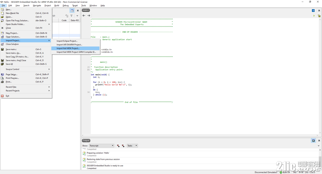The height and width of the screenshot is (174, 322).
Task: Click the Output panel vertical scrollbar
Action: coord(320,159)
